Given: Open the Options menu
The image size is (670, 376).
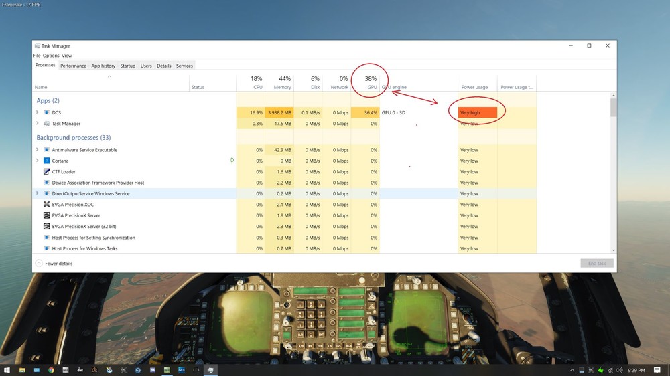Looking at the screenshot, I should click(x=51, y=56).
